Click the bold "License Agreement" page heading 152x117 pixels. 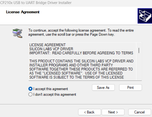click(23, 12)
